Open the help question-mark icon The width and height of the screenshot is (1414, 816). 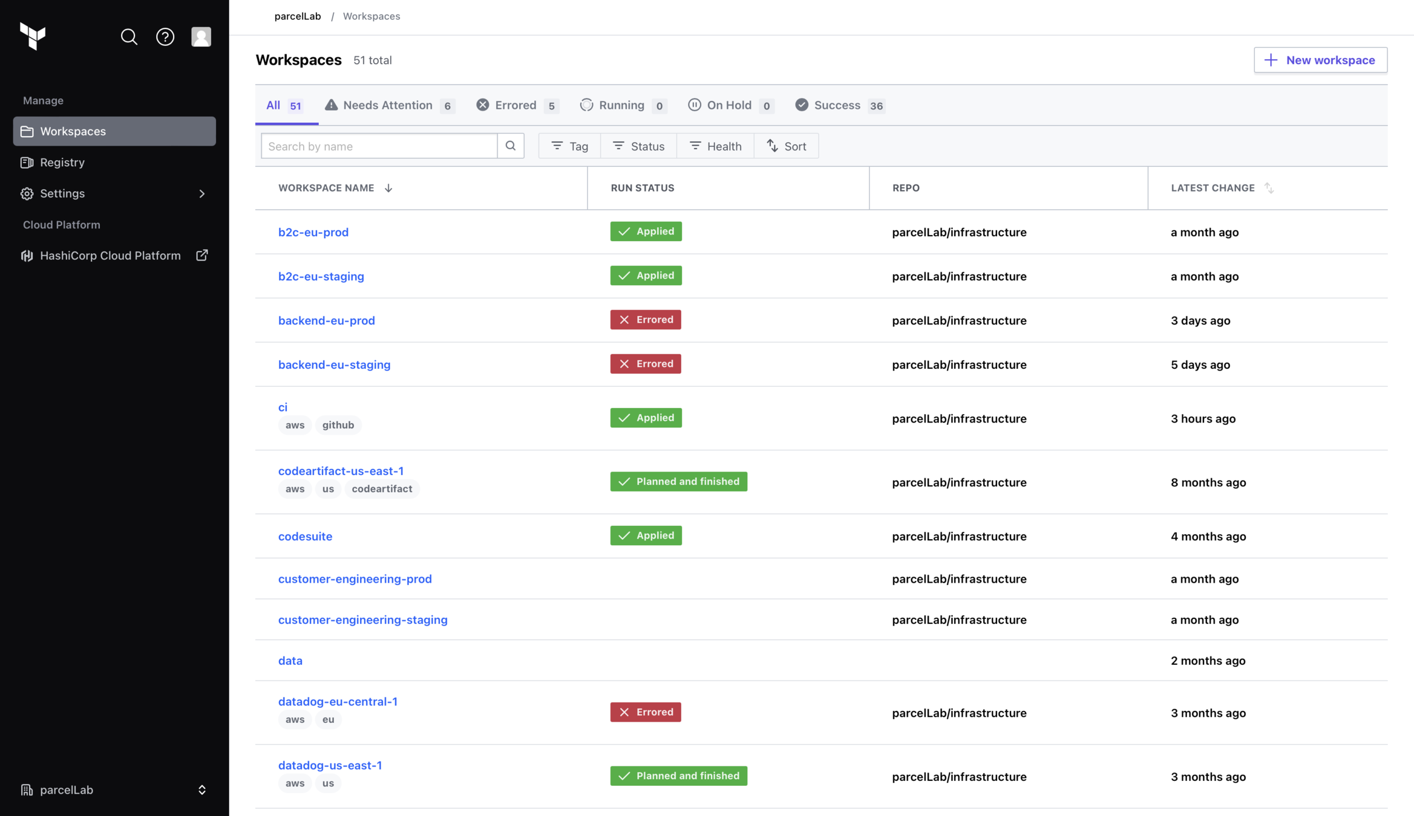point(165,37)
